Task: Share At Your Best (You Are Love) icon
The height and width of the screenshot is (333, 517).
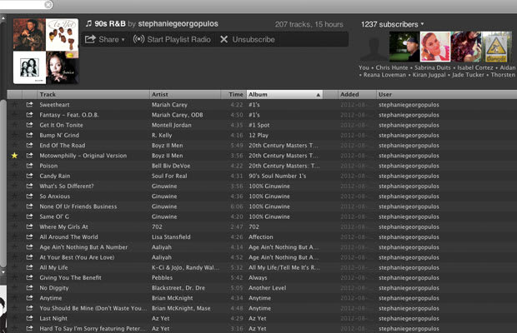Action: pos(30,257)
